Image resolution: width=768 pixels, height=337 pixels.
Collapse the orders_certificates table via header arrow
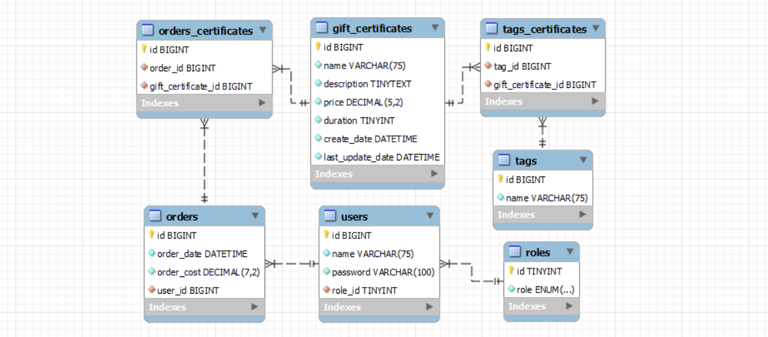pos(262,30)
